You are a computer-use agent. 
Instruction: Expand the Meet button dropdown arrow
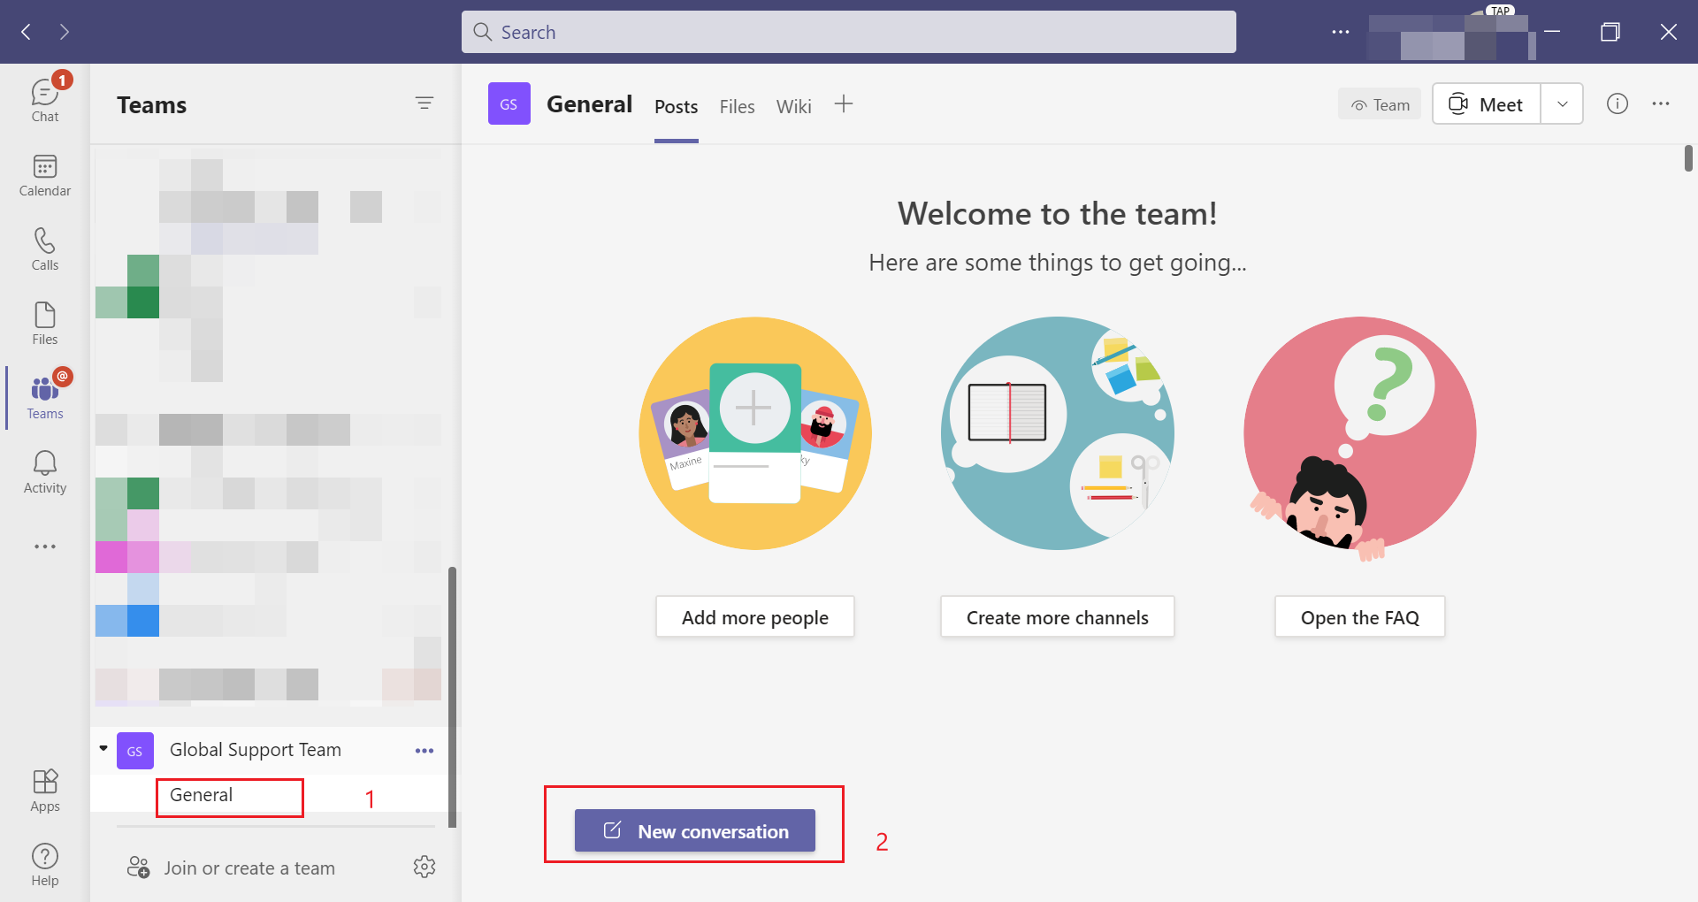[x=1562, y=103]
